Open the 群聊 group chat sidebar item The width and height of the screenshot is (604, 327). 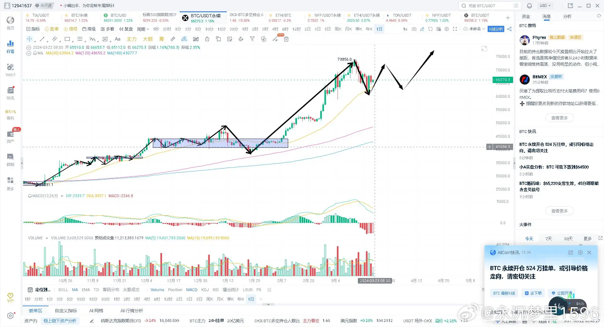coord(10,160)
